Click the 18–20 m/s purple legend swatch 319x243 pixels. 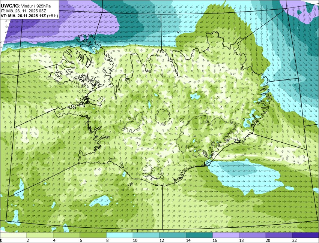point(253,235)
